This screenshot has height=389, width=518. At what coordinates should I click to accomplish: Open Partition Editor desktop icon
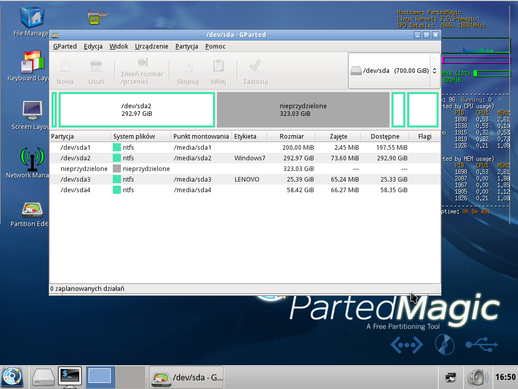click(32, 210)
